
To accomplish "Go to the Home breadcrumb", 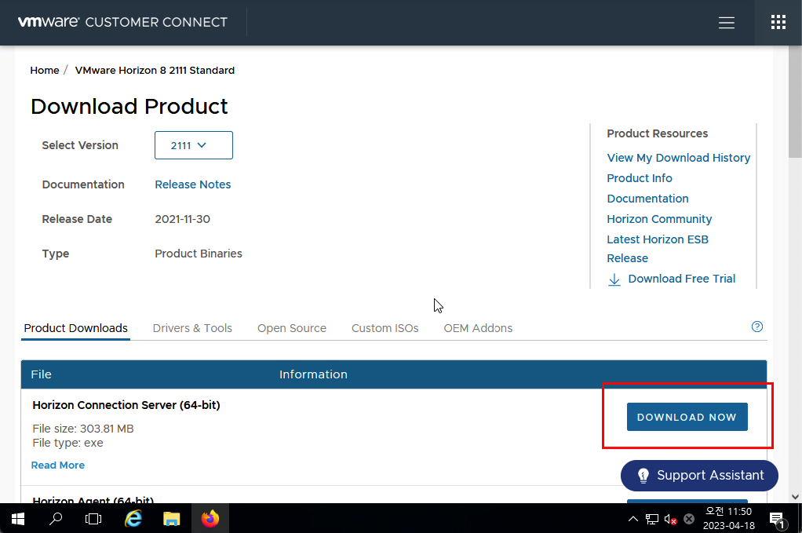I will click(x=45, y=71).
